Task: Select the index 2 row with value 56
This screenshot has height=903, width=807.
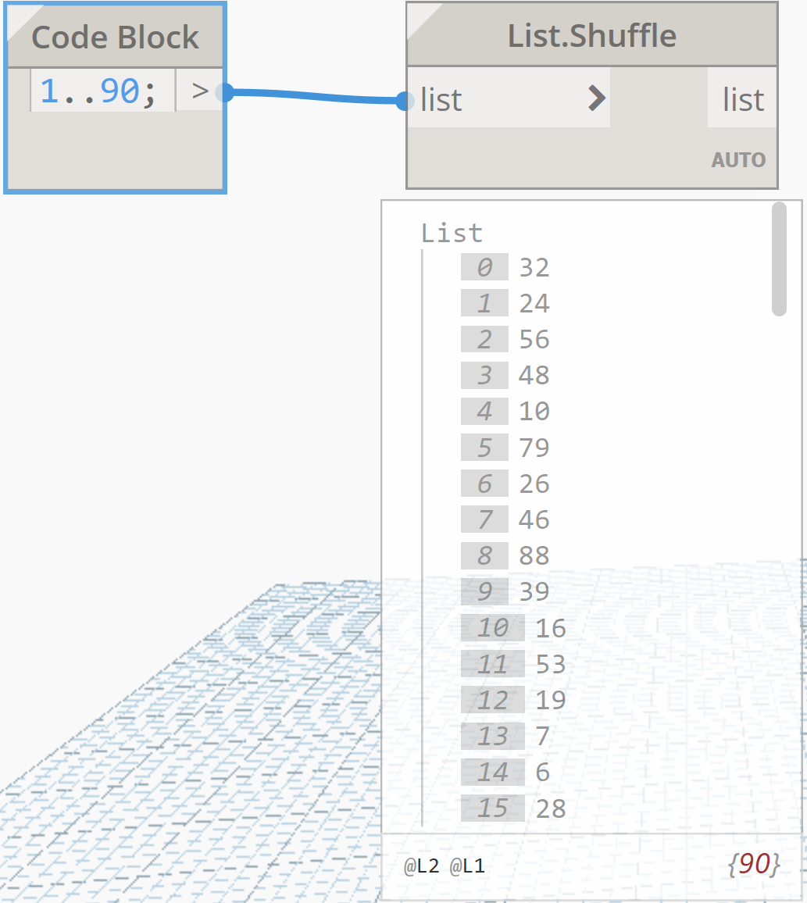Action: pyautogui.click(x=505, y=339)
